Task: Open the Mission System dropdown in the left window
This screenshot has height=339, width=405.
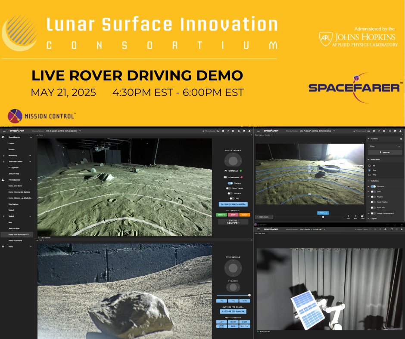Action: coord(63,131)
